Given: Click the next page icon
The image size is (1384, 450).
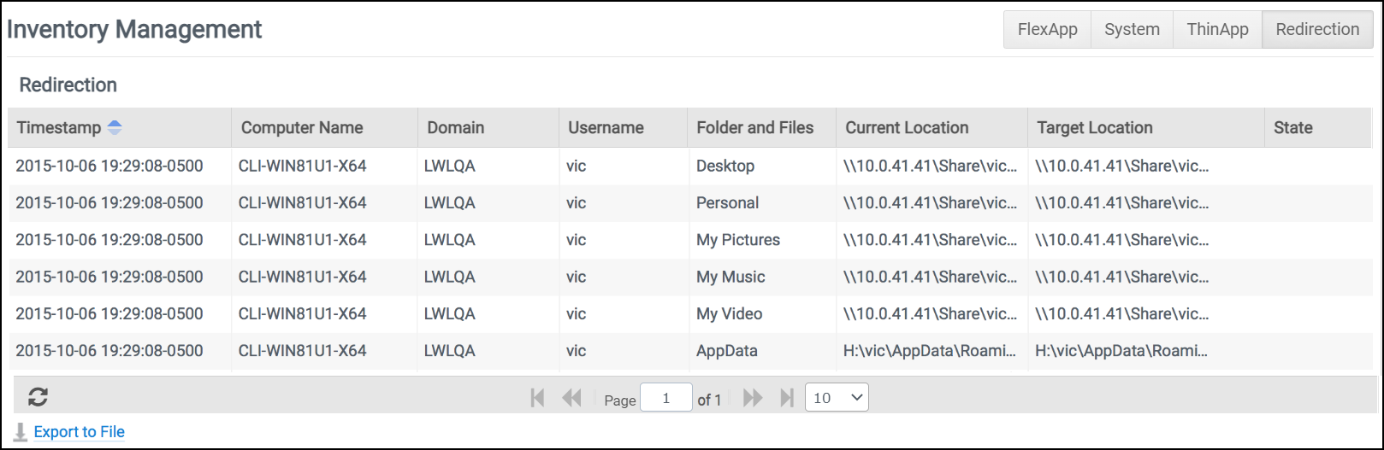Looking at the screenshot, I should coord(753,398).
